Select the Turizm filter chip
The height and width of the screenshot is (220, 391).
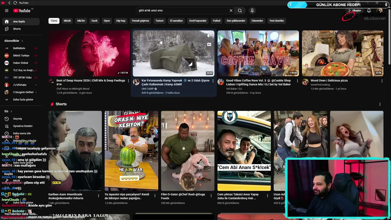point(159,21)
